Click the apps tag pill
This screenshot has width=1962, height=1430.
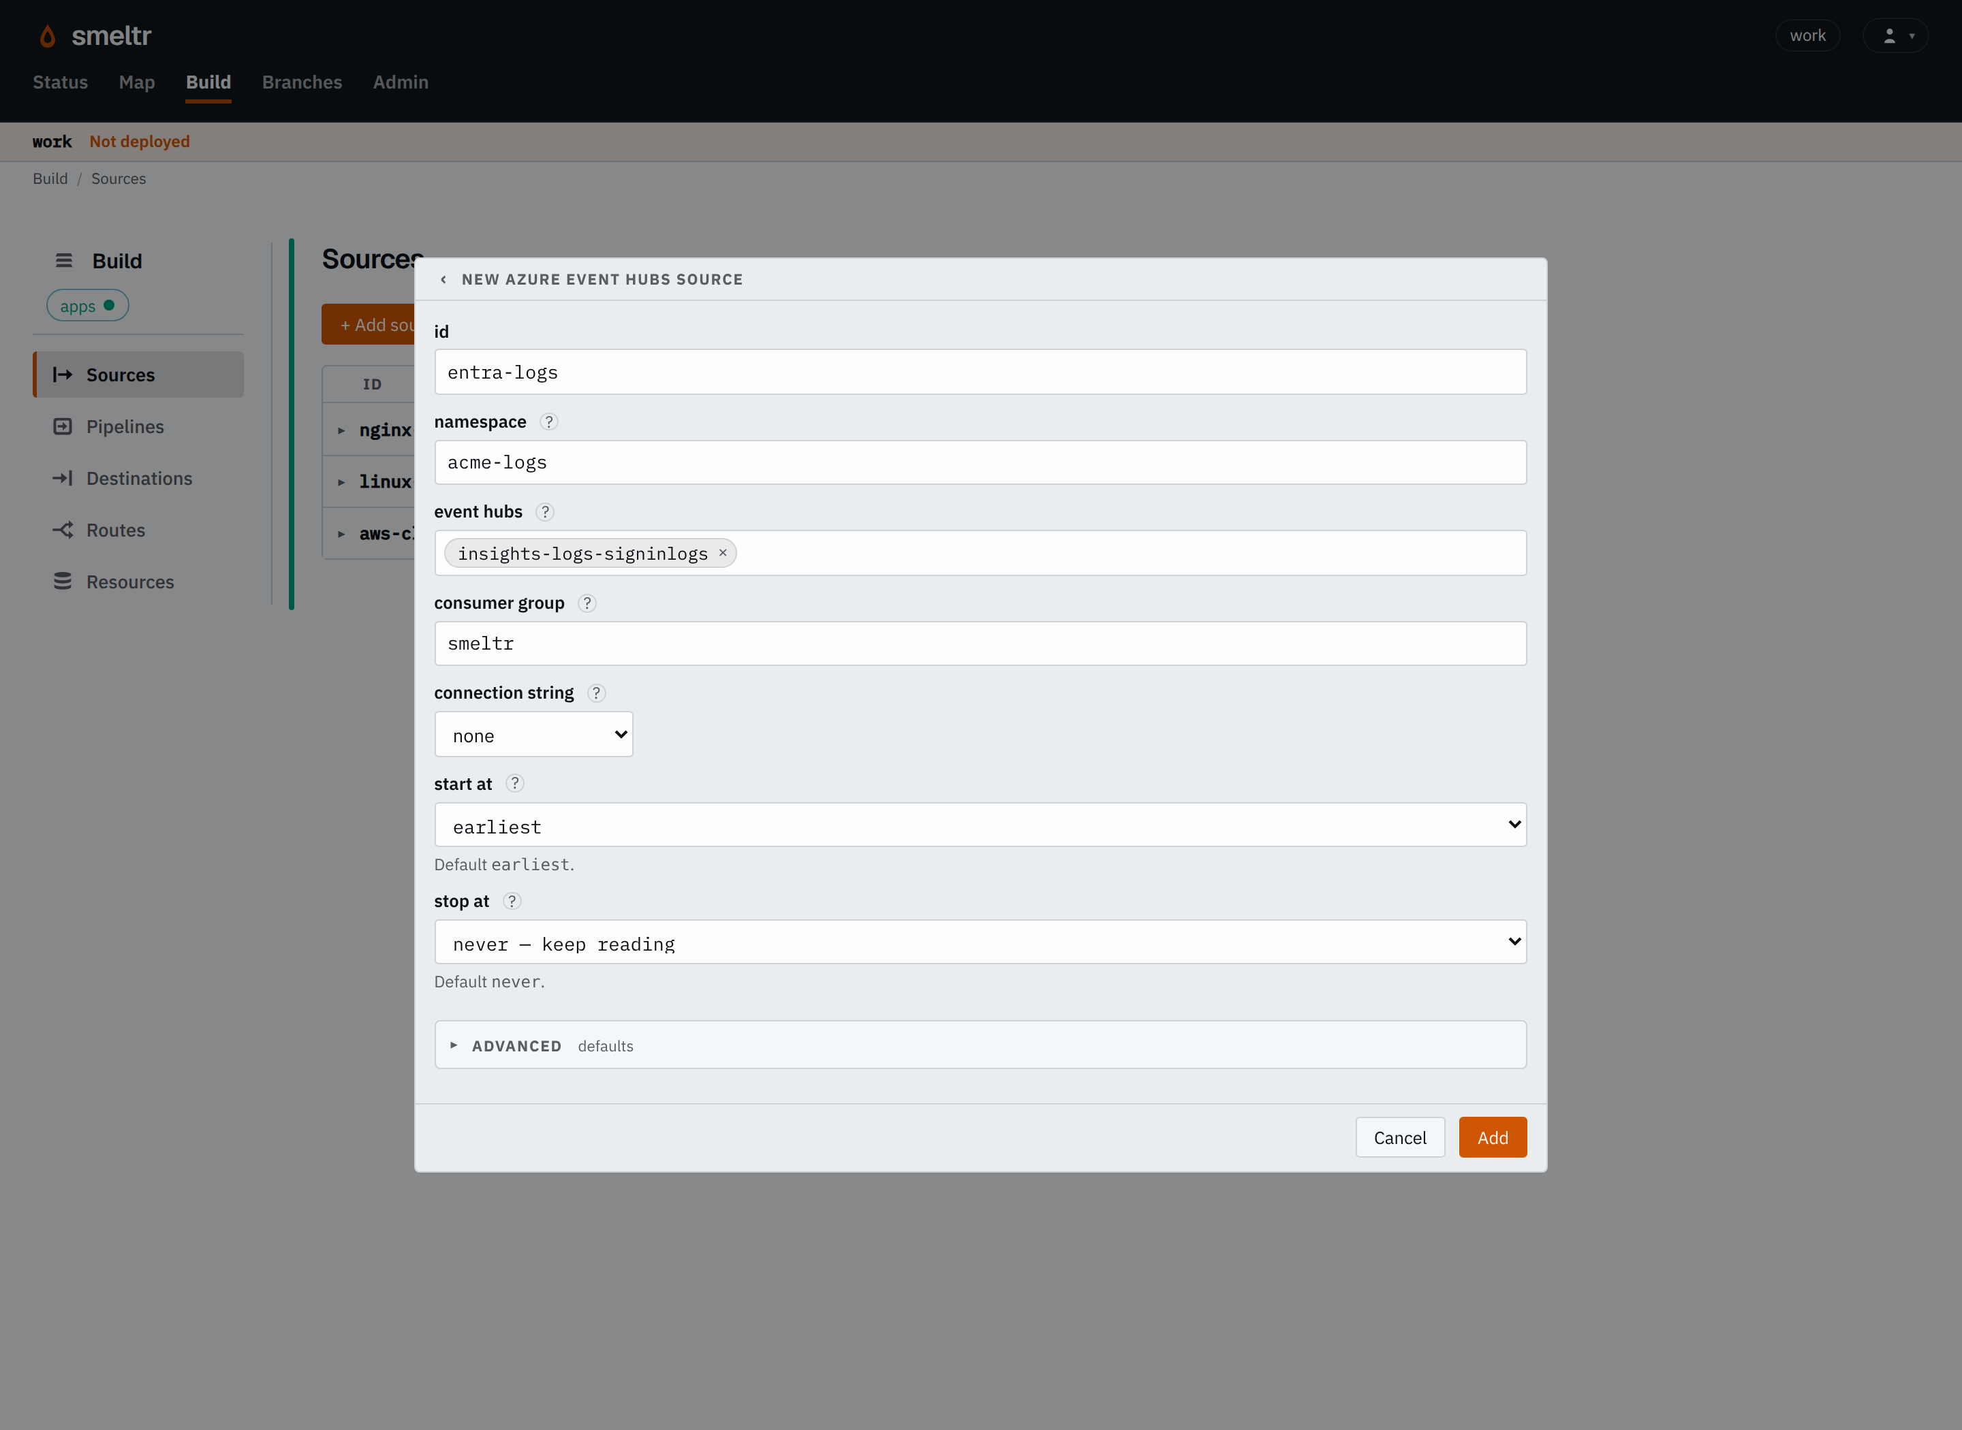[87, 306]
